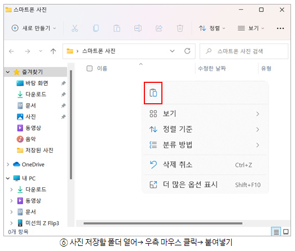Go forward with the right arrow
Viewport: 295px width, 251px height.
coord(28,51)
